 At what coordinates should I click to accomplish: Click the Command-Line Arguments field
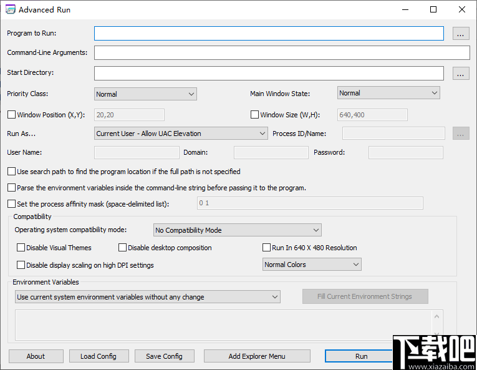click(x=282, y=52)
